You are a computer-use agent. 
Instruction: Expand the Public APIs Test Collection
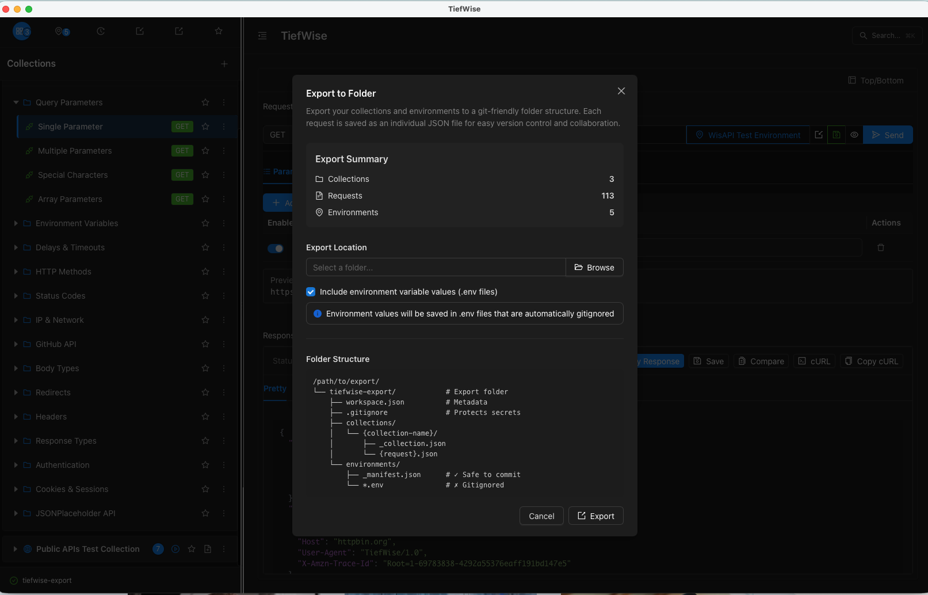(16, 549)
